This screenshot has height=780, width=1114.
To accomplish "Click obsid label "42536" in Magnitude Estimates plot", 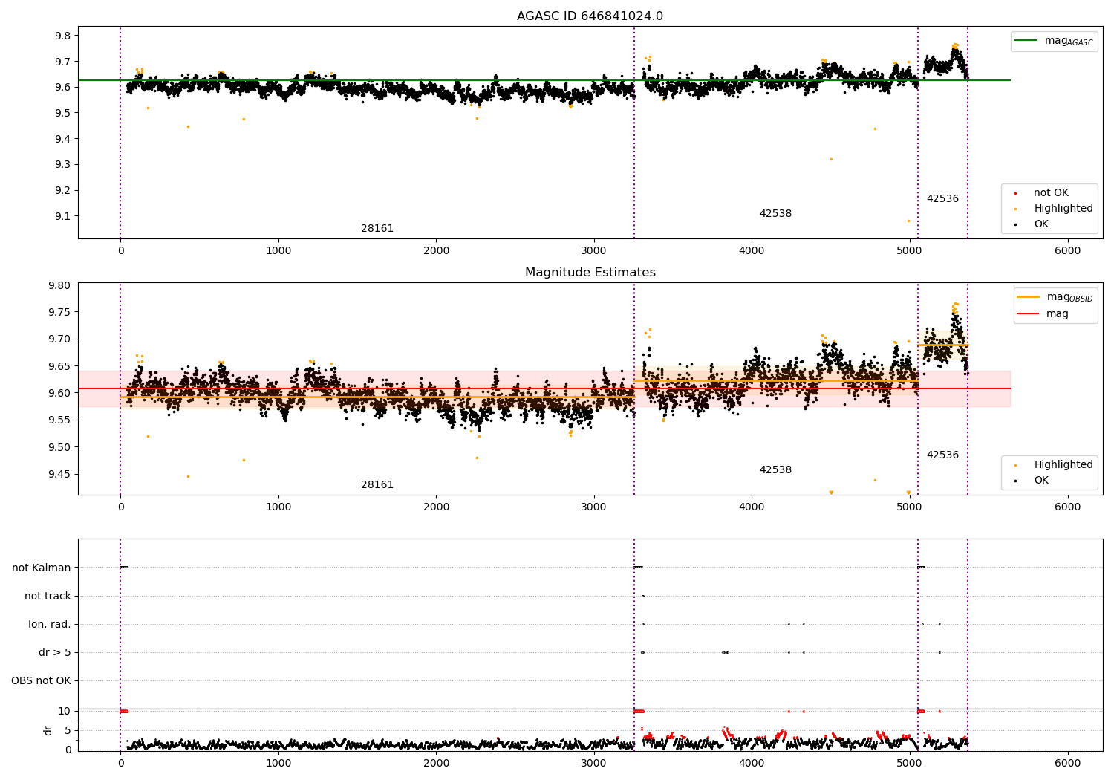I will [942, 455].
